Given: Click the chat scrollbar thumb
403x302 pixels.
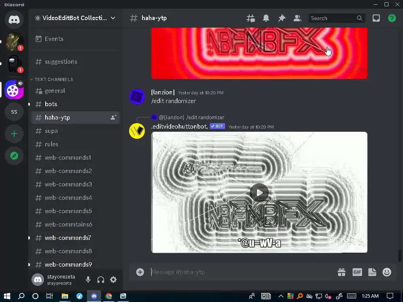Looking at the screenshot, I should coord(400,256).
